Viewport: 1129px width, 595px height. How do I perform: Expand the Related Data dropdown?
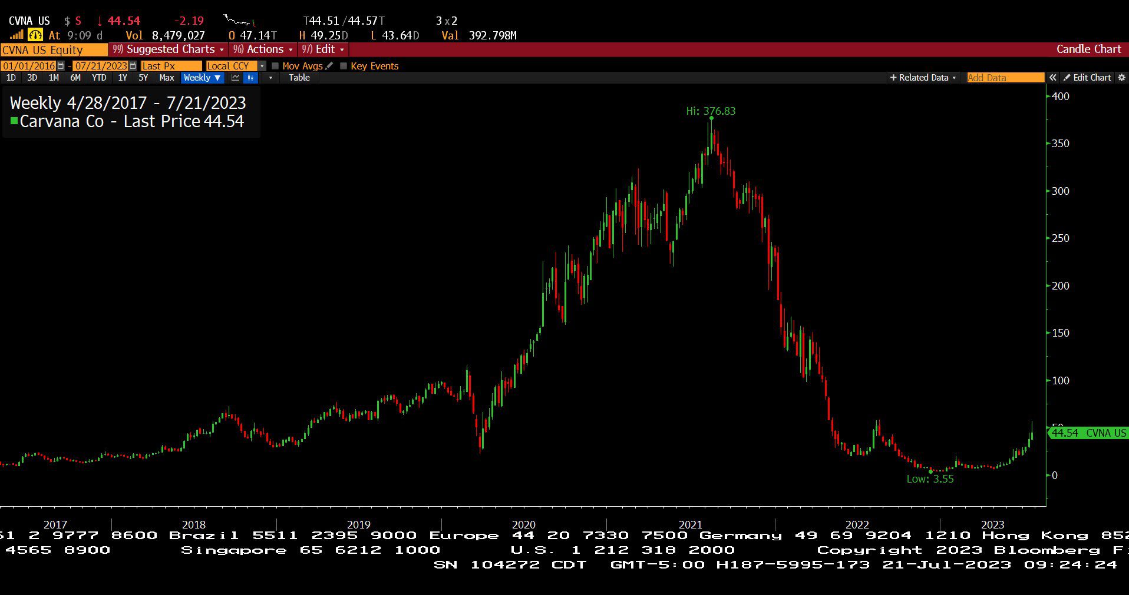(923, 78)
